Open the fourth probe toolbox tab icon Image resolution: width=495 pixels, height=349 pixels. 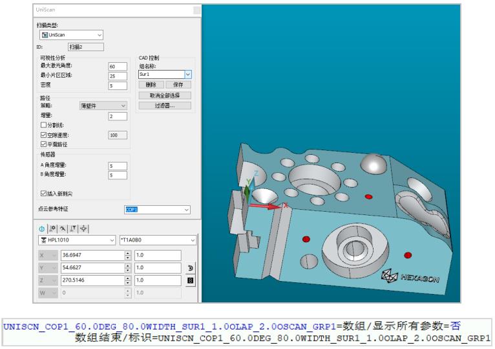(x=74, y=229)
